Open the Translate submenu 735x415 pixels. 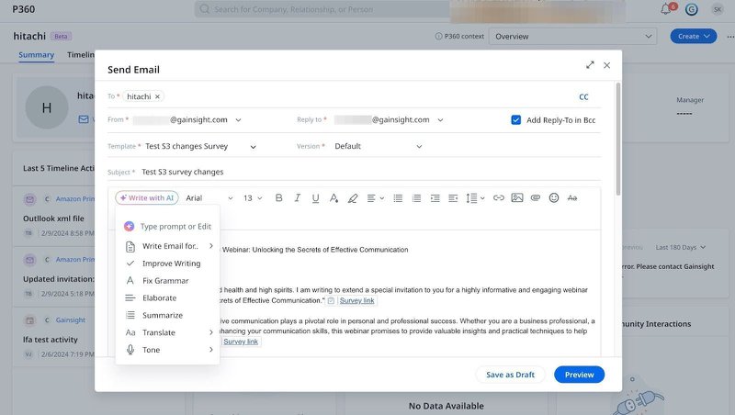pyautogui.click(x=169, y=332)
